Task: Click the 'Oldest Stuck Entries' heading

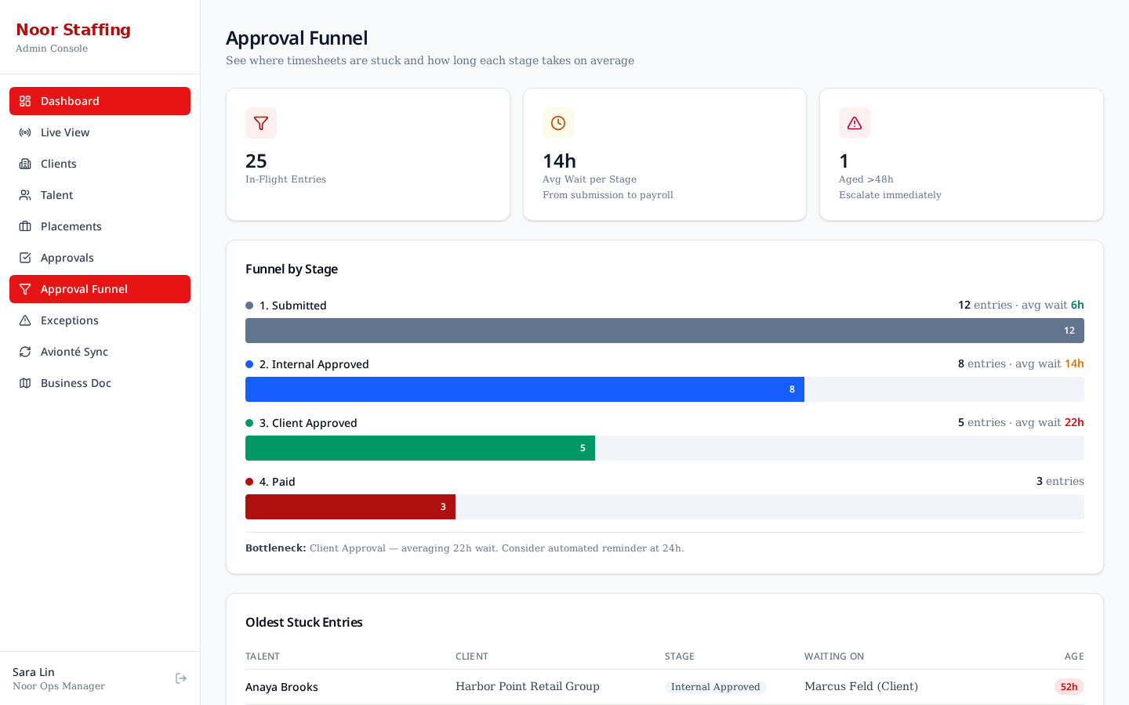Action: click(x=304, y=622)
